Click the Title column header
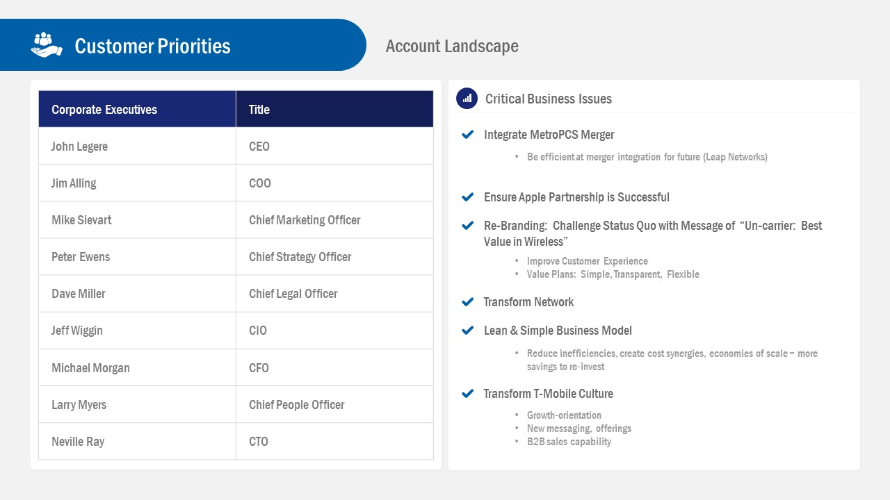 click(x=258, y=109)
